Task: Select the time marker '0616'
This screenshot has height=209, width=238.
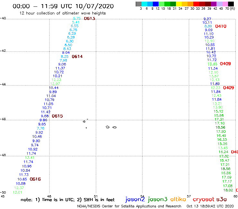Action: point(35,179)
